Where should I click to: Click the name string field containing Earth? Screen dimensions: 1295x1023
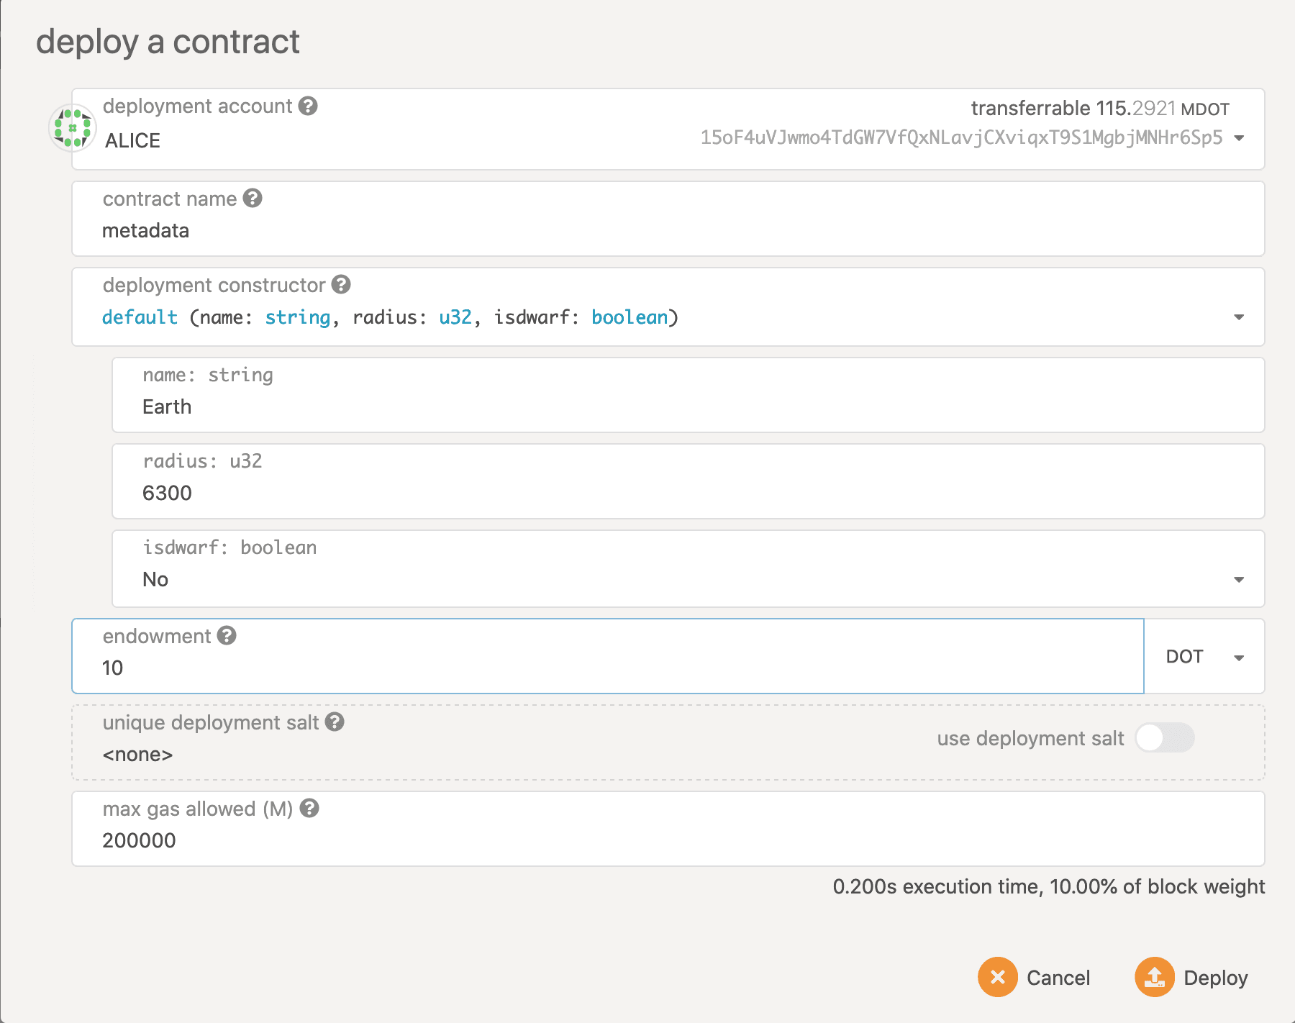504,407
